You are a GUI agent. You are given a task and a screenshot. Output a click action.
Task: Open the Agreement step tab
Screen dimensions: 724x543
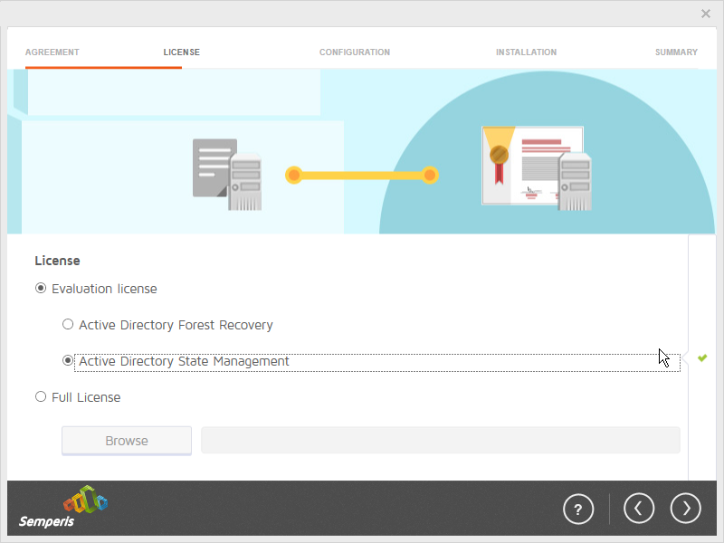coord(52,52)
